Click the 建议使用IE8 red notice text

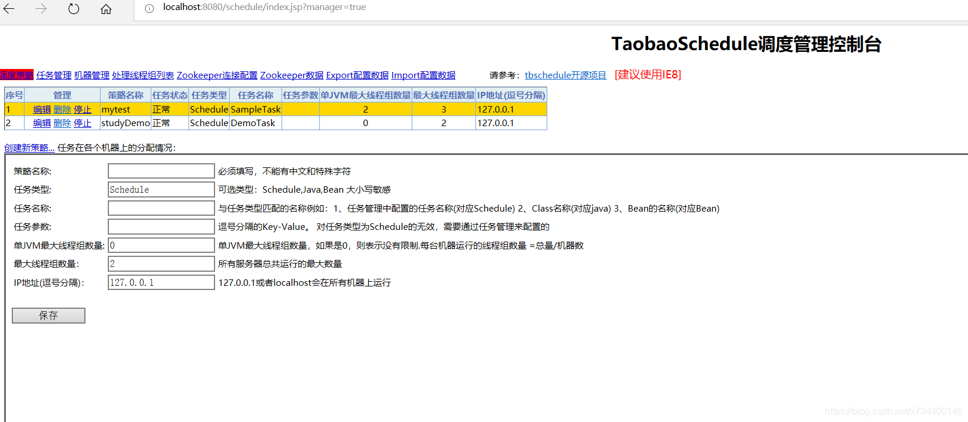tap(647, 74)
